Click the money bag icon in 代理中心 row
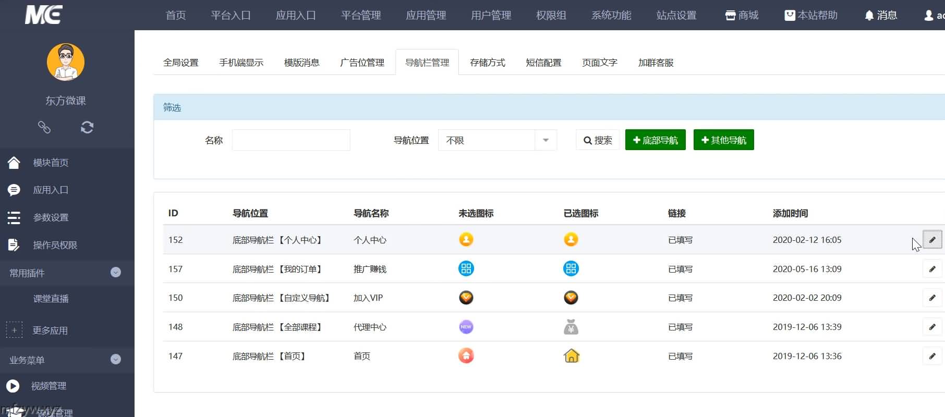The width and height of the screenshot is (945, 417). click(571, 327)
